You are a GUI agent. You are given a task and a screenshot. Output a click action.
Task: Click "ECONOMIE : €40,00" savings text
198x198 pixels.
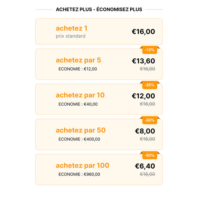(x=78, y=104)
